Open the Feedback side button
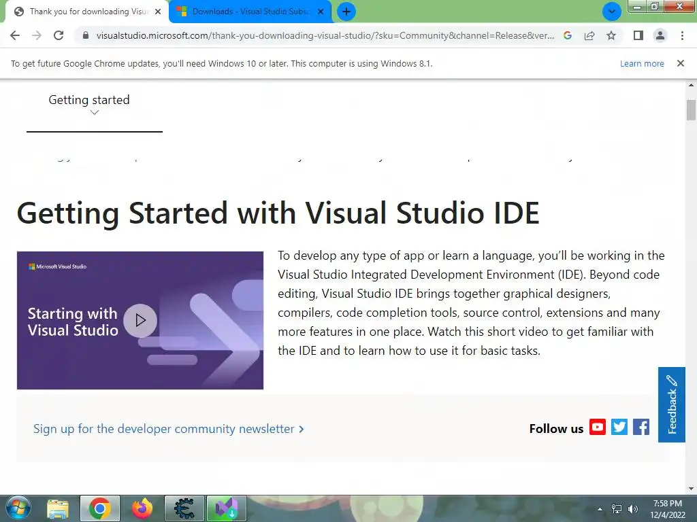The width and height of the screenshot is (697, 522). tap(672, 404)
